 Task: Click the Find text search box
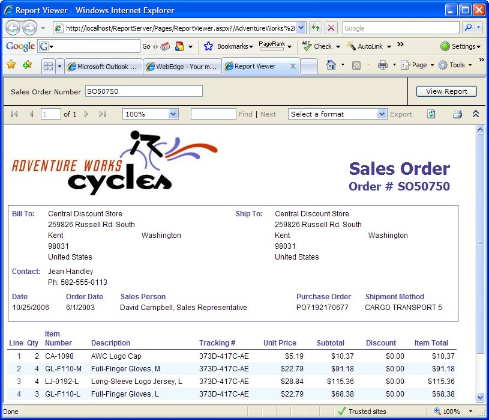(213, 114)
